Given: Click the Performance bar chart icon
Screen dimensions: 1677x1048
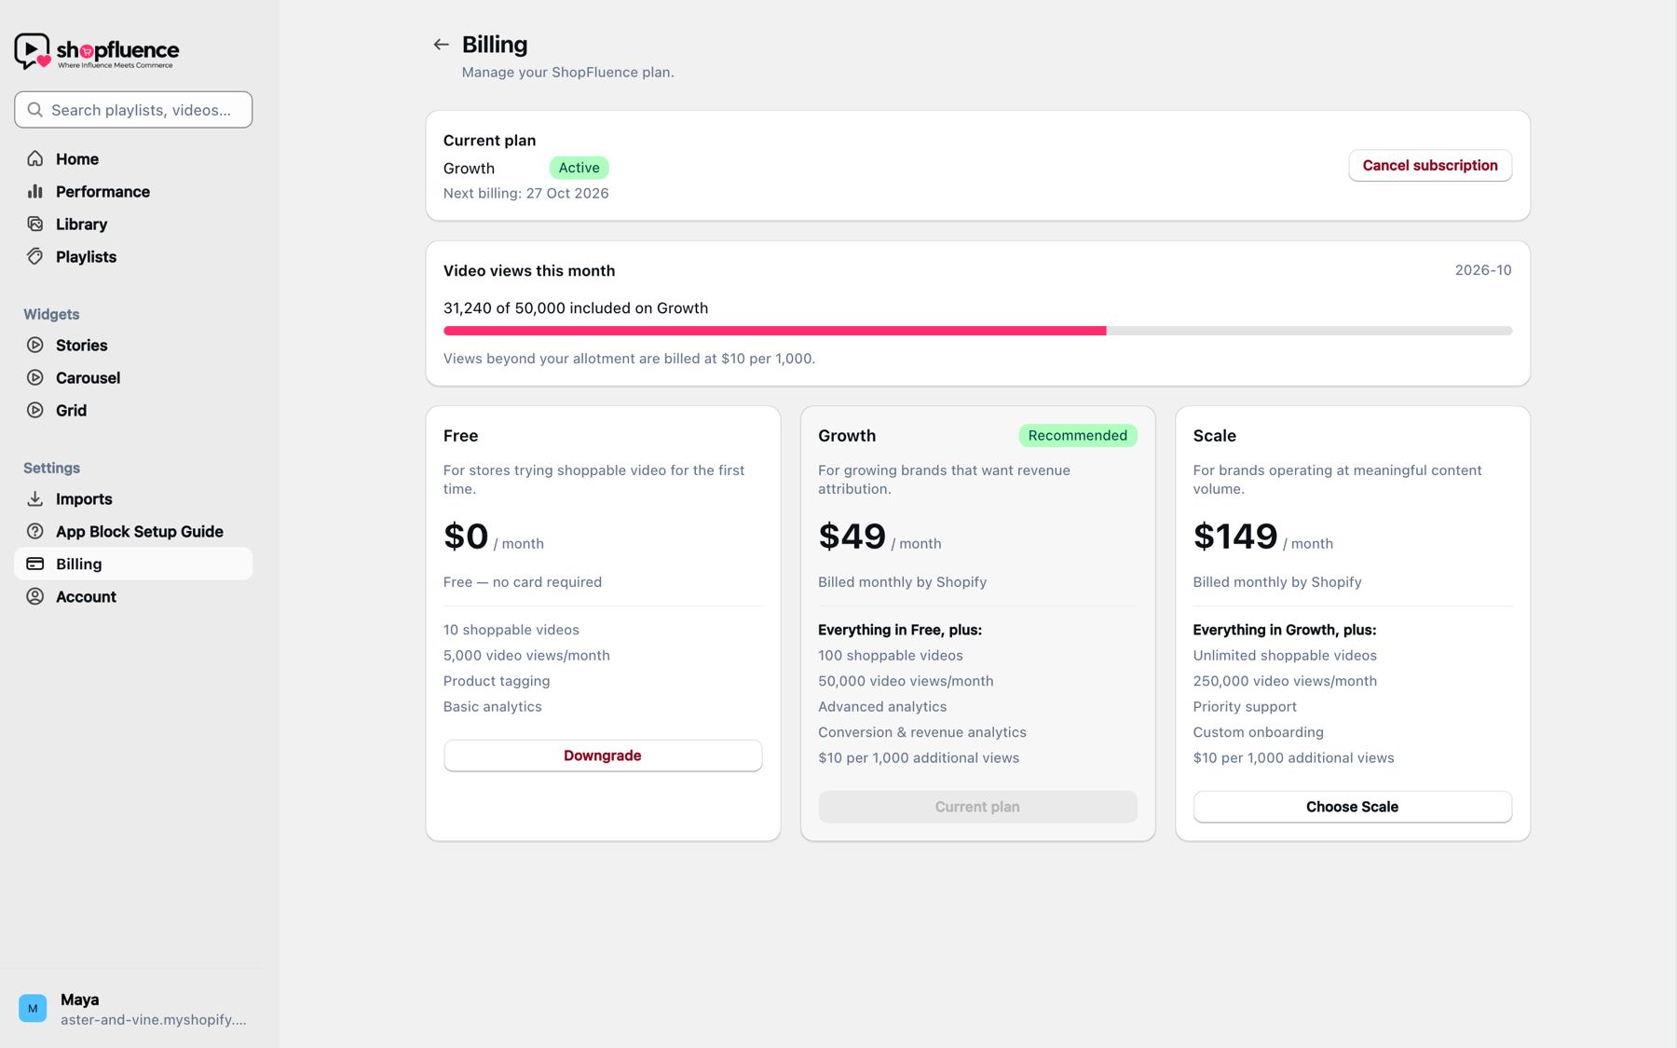Looking at the screenshot, I should pos(35,191).
